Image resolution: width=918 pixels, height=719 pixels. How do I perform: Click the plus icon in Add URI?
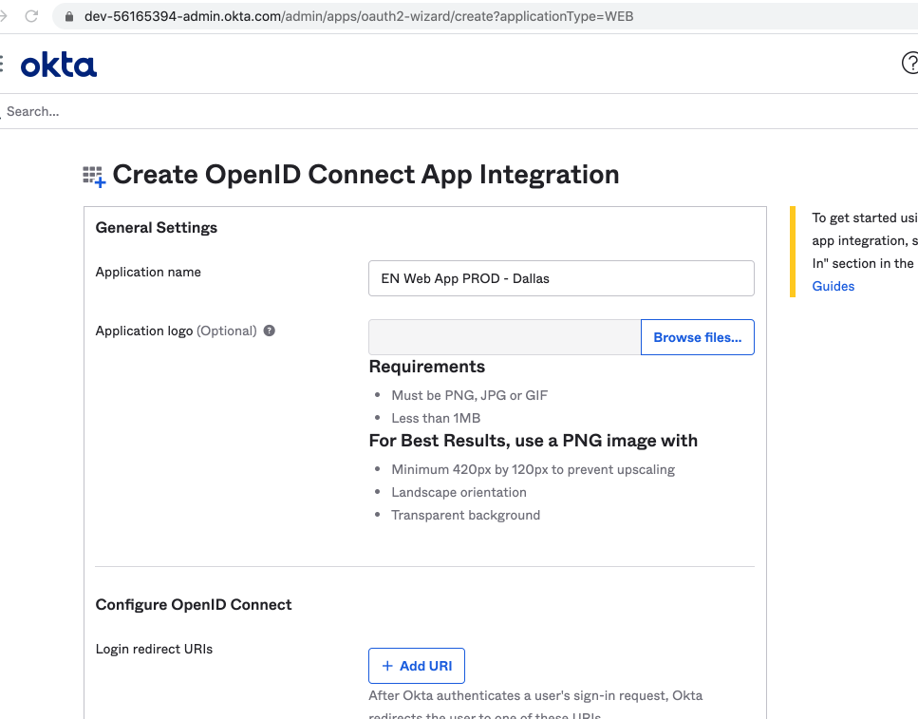coord(387,666)
